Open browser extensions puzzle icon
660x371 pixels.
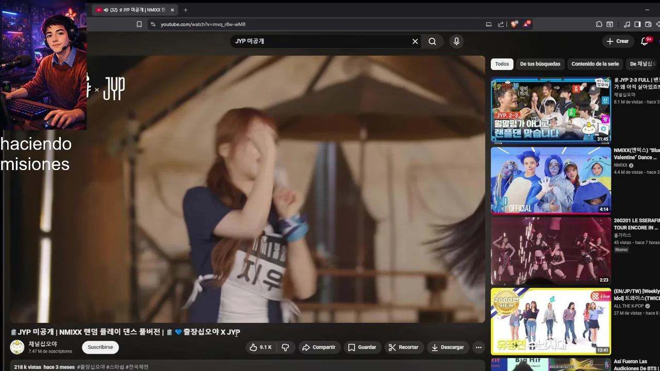[599, 24]
